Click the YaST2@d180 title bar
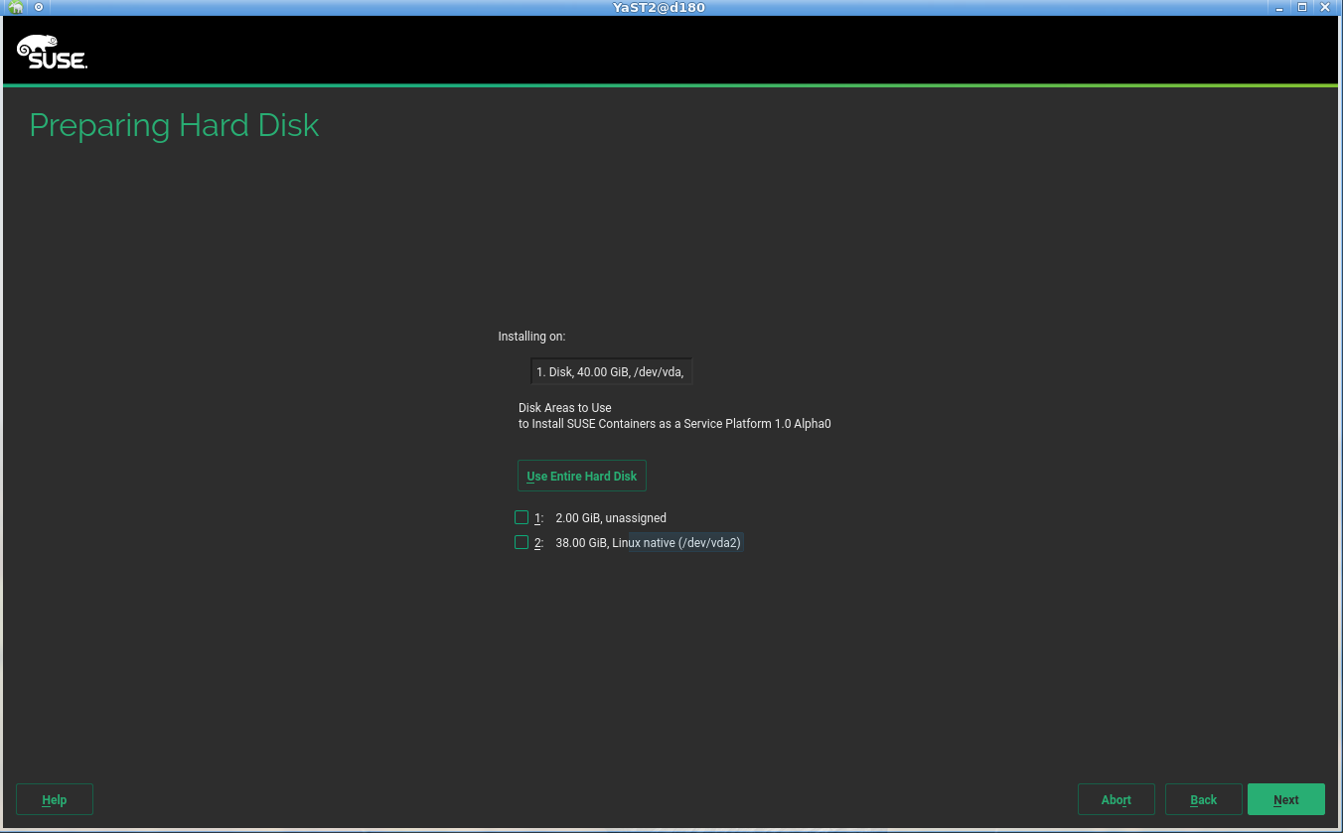The width and height of the screenshot is (1343, 833). (659, 7)
